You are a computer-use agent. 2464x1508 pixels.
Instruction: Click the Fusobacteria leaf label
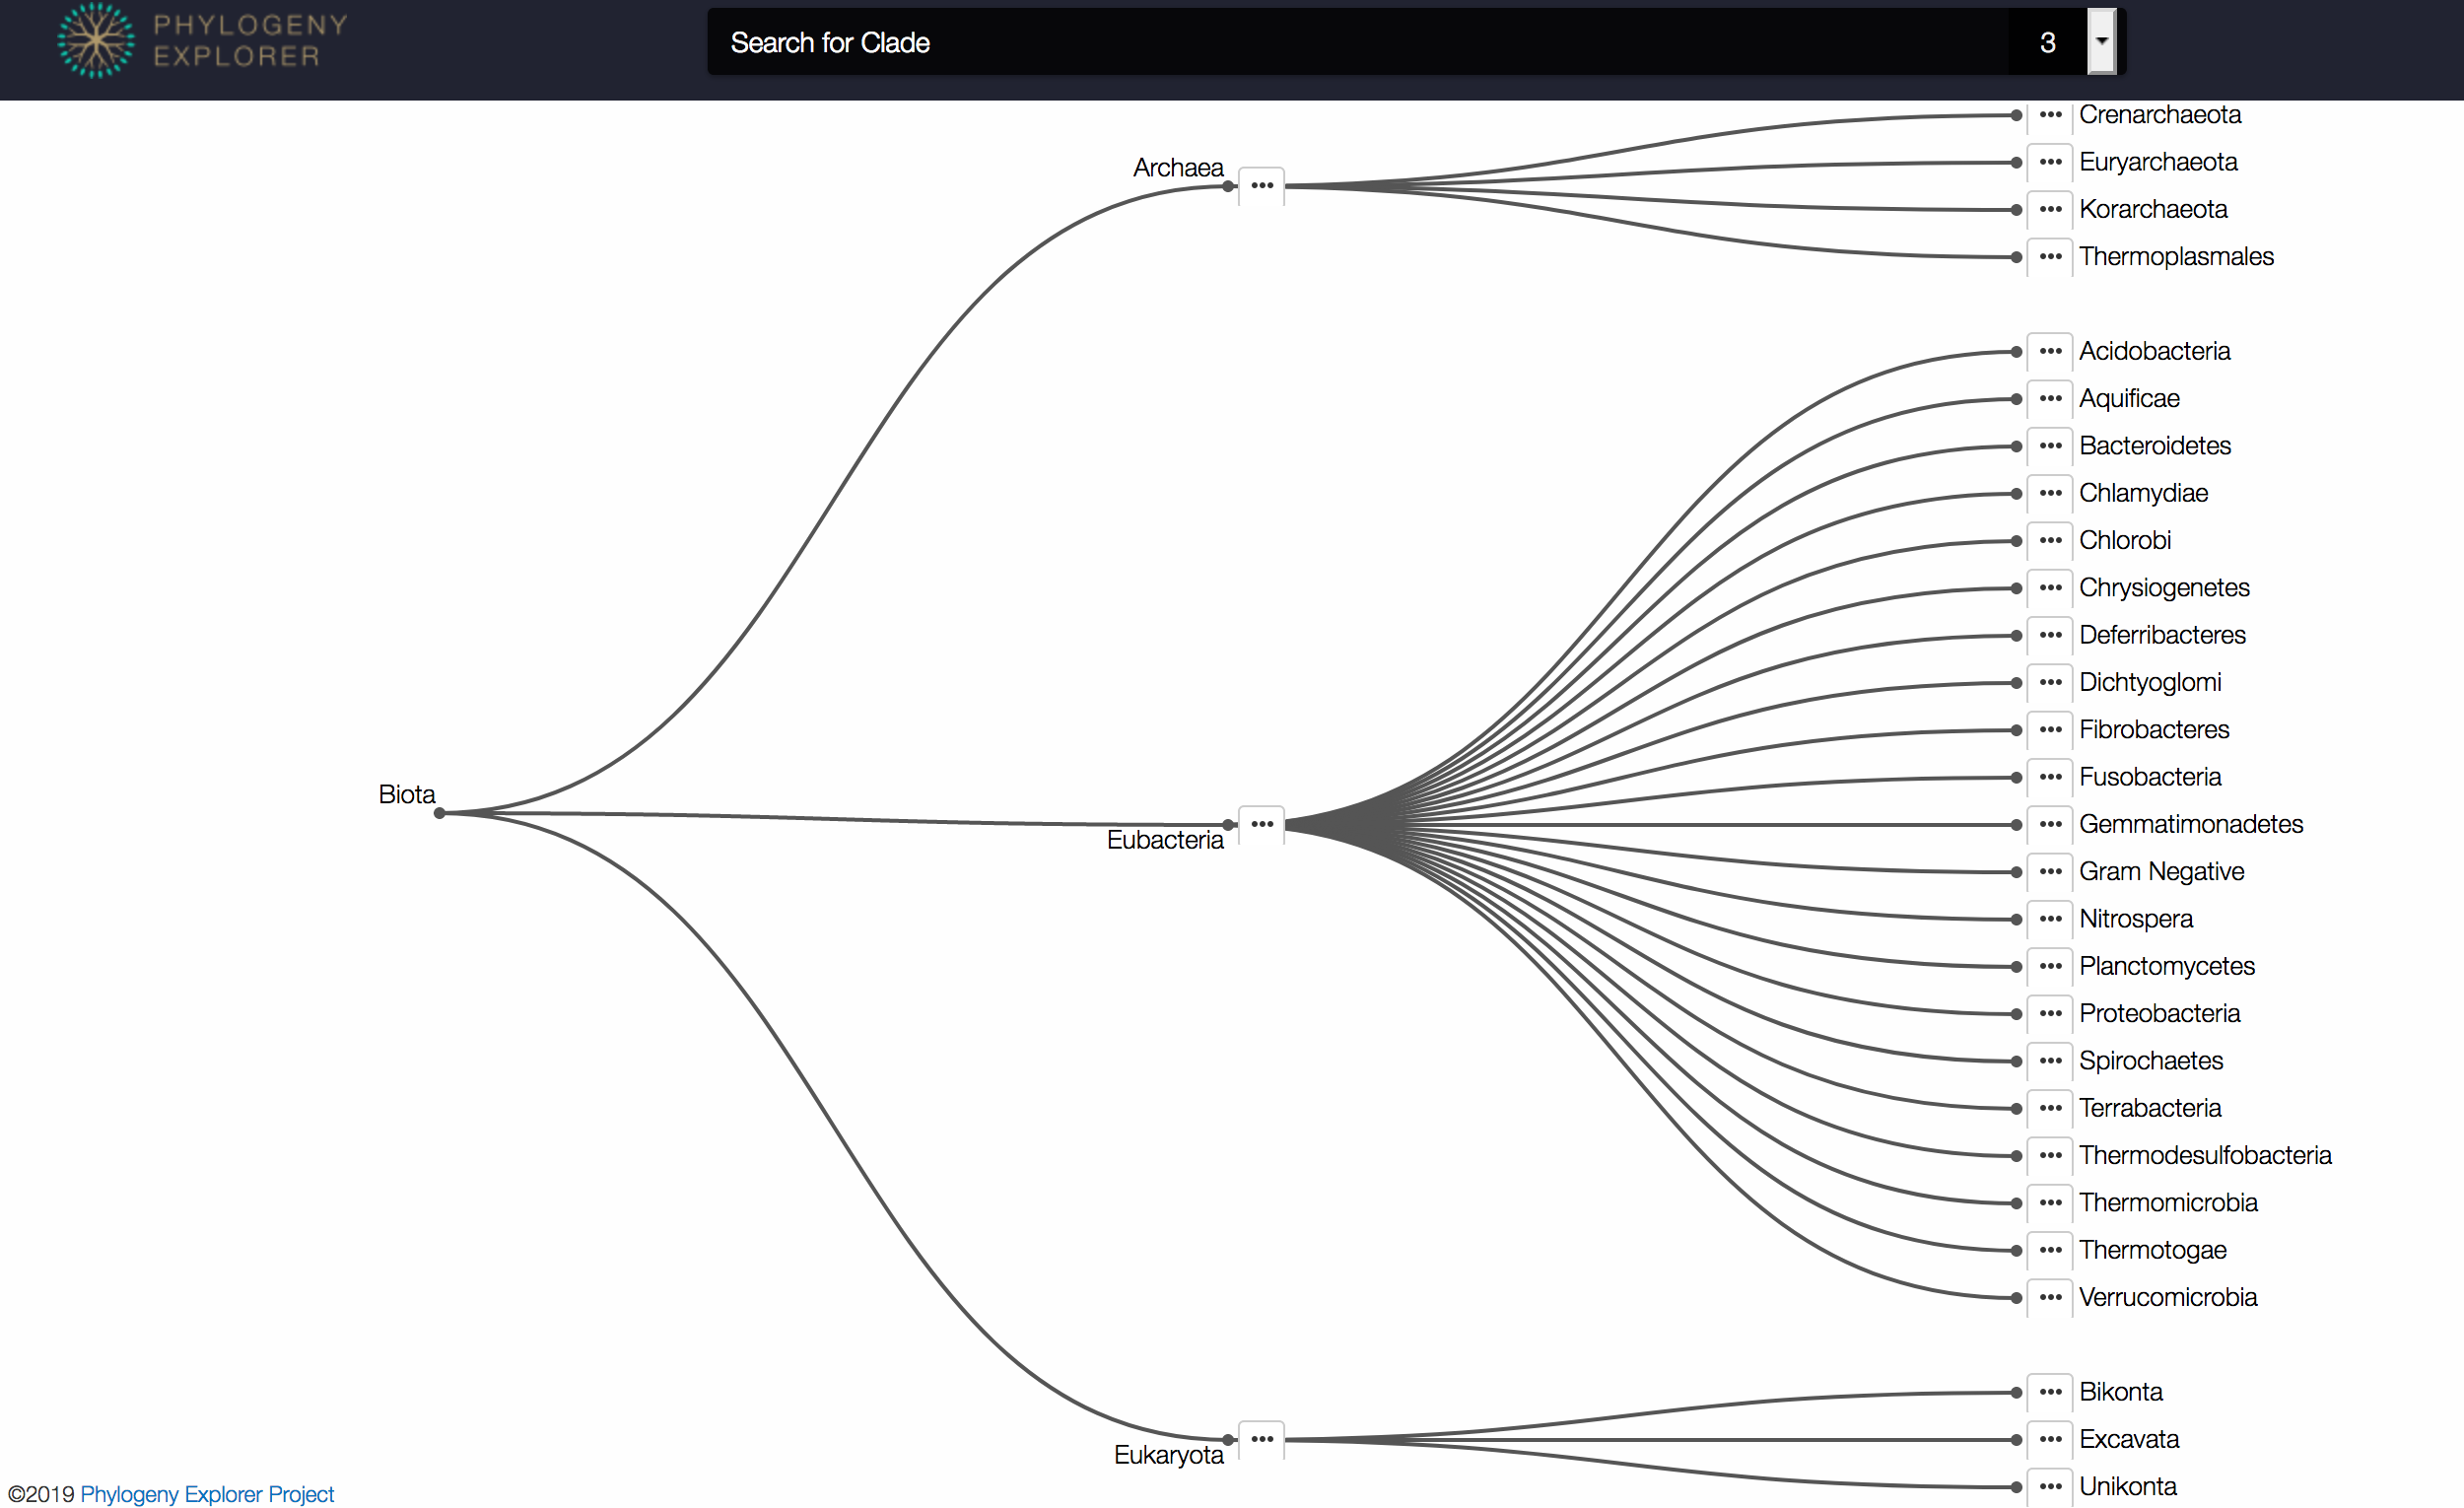coord(2150,778)
